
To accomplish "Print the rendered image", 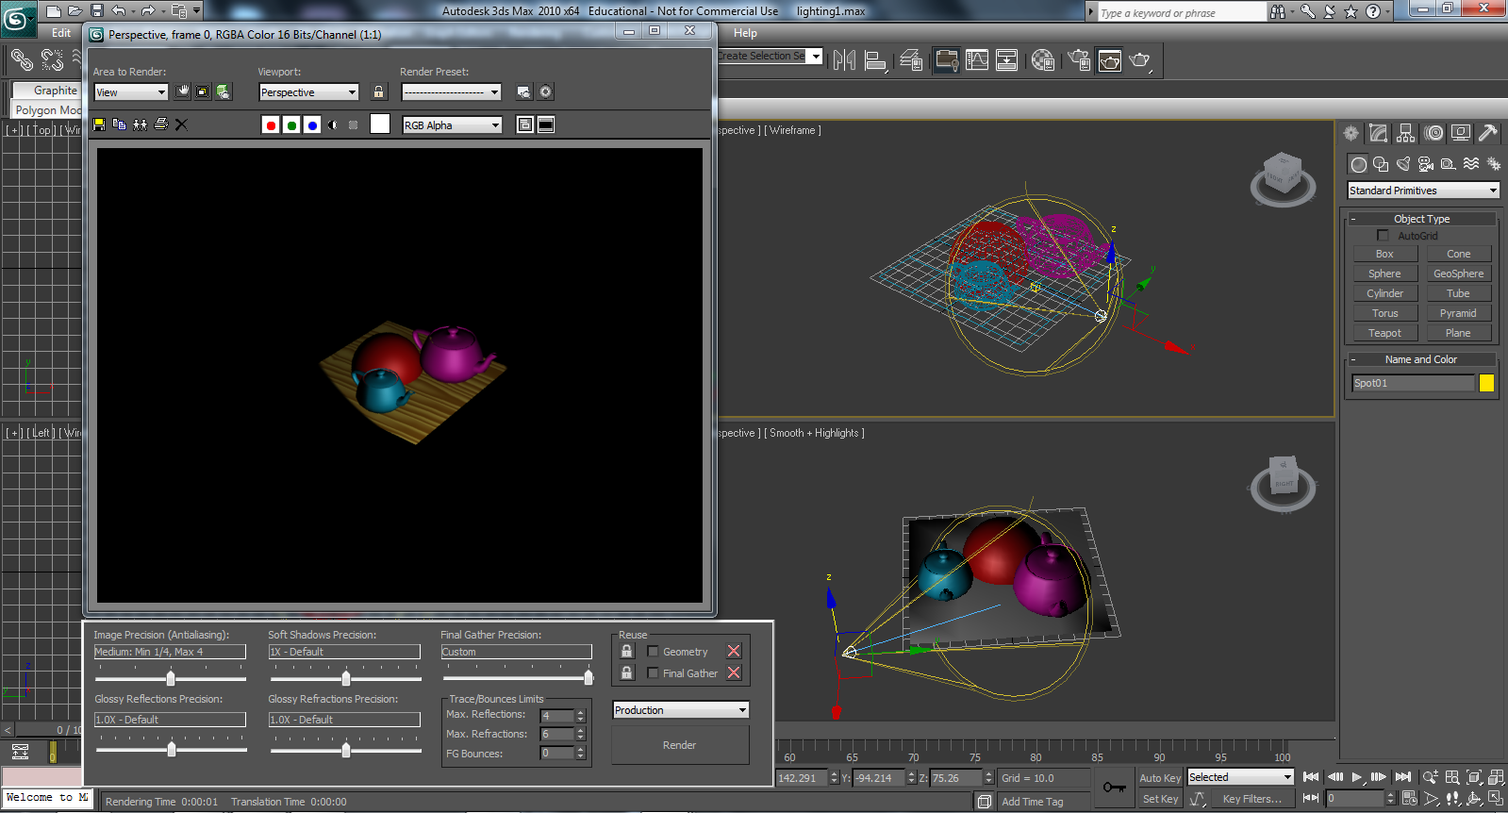I will (x=161, y=124).
